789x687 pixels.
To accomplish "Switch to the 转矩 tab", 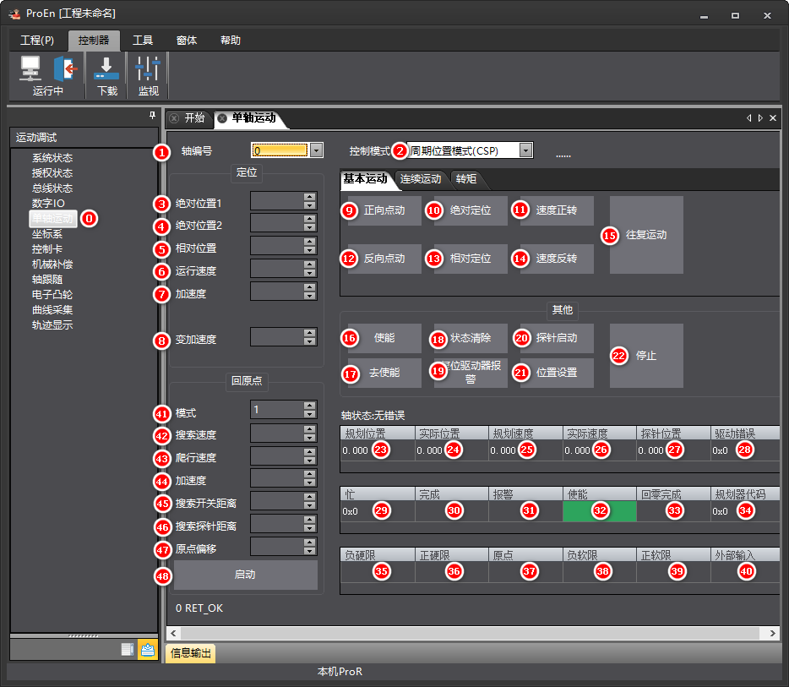I will tap(466, 179).
